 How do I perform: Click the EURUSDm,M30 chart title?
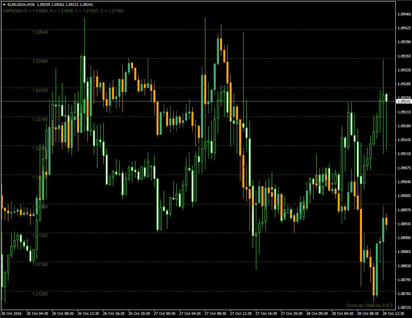tap(21, 4)
